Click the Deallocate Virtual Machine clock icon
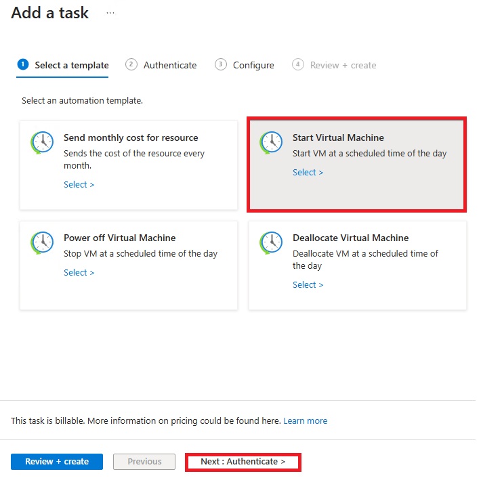 (x=271, y=242)
